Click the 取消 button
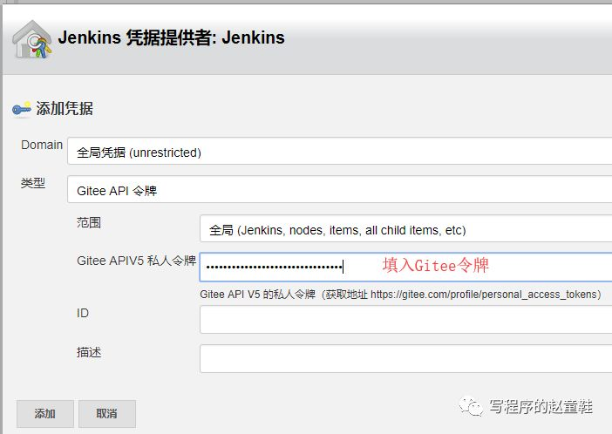 click(107, 414)
